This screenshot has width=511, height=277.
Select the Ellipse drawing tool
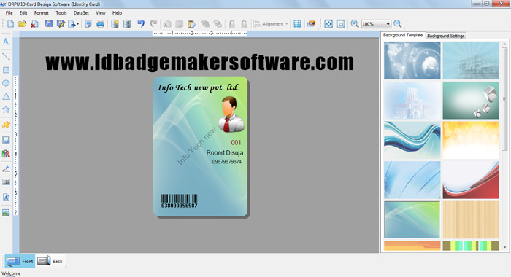click(6, 83)
